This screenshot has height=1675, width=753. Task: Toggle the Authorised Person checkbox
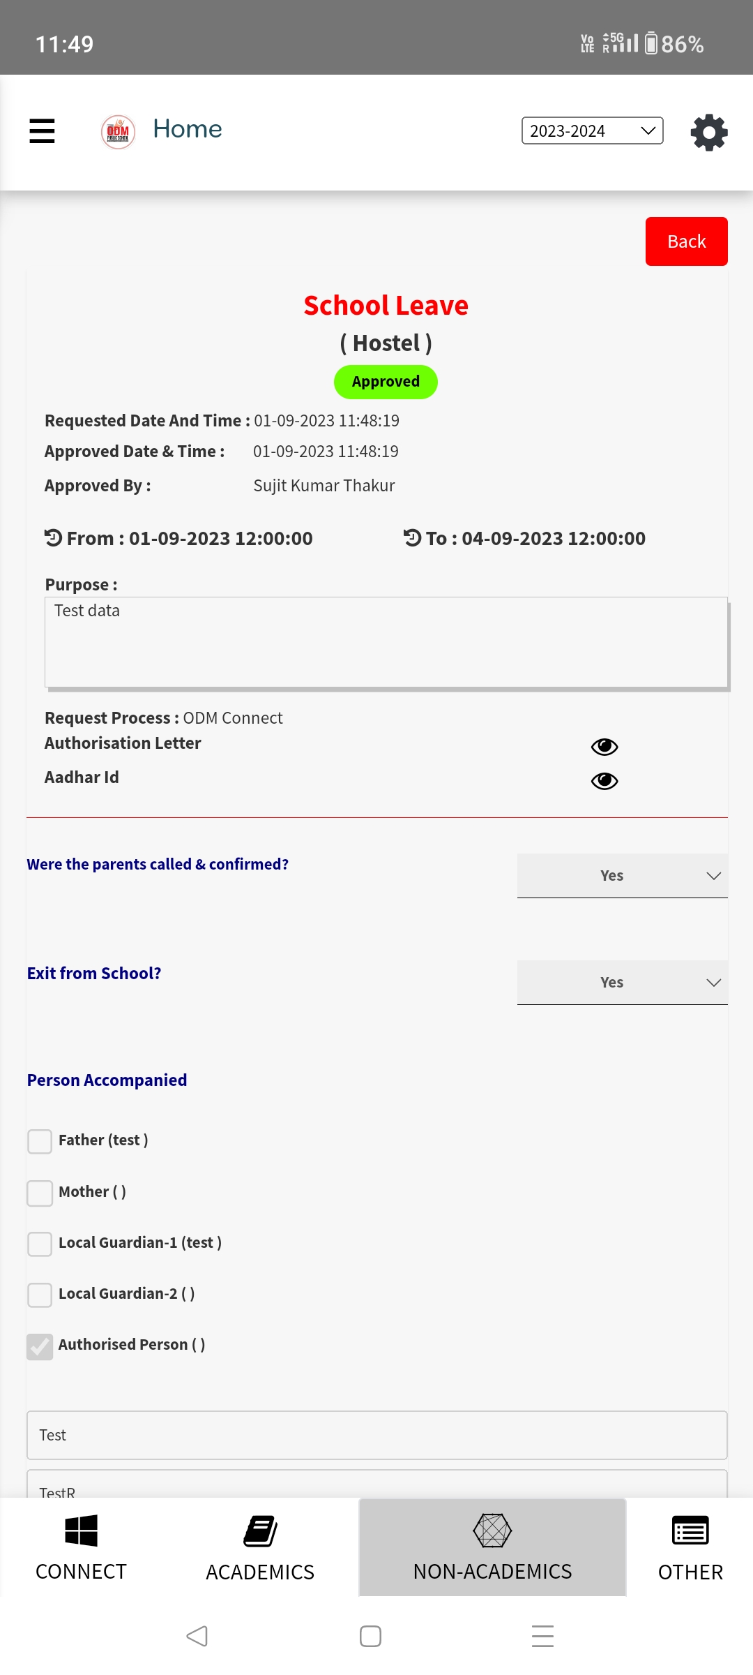click(40, 1346)
